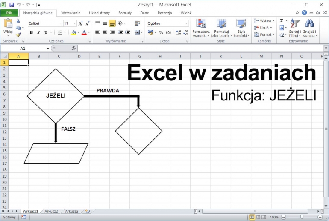Click the Orientation text angle icon
The height and width of the screenshot is (221, 329).
[x=120, y=23]
